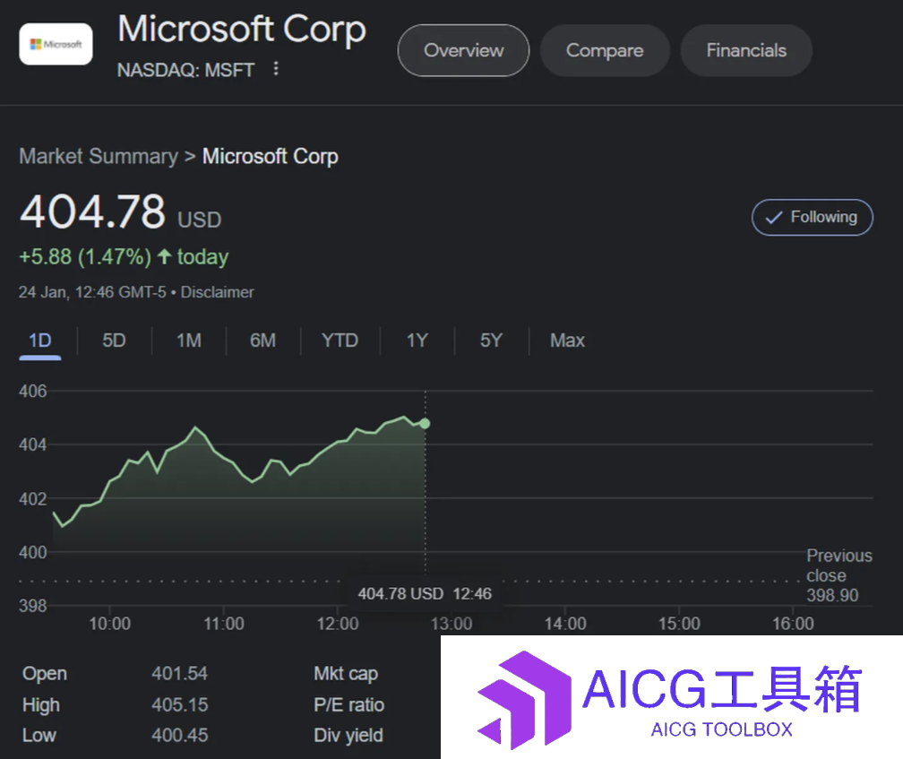Go to Market Summary breadcrumb
This screenshot has width=903, height=759.
[99, 157]
